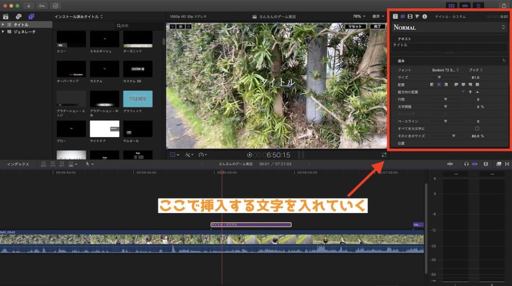Open the video inspector filmstrip icon
512x286 pixels.
[x=410, y=16]
